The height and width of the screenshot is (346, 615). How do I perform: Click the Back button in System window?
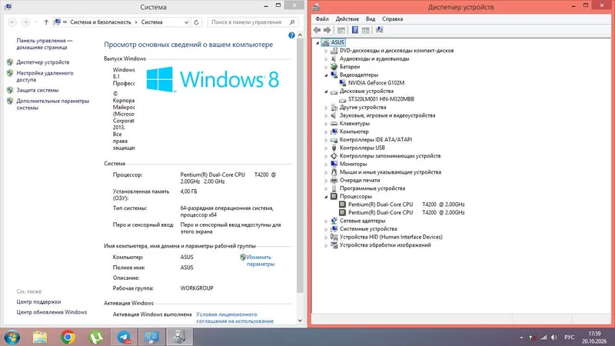(x=12, y=22)
